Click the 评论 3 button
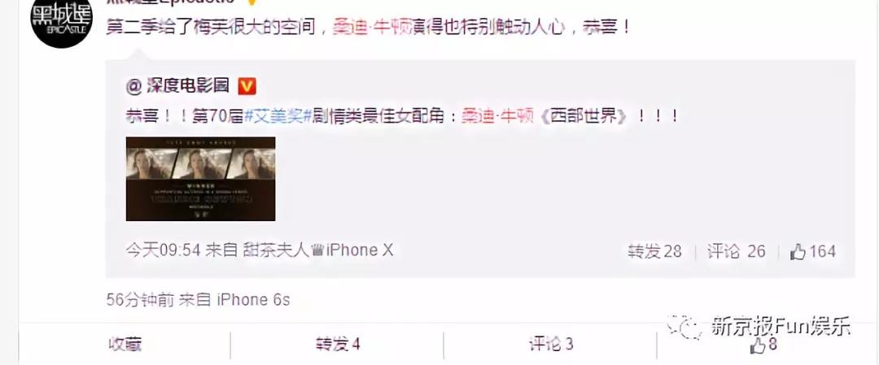The height and width of the screenshot is (365, 879). 551,345
